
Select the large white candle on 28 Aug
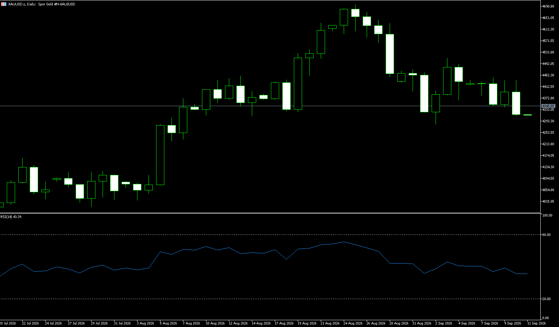[x=390, y=54]
